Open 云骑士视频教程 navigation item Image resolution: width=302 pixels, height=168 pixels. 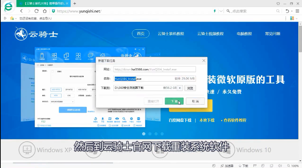pos(210,34)
